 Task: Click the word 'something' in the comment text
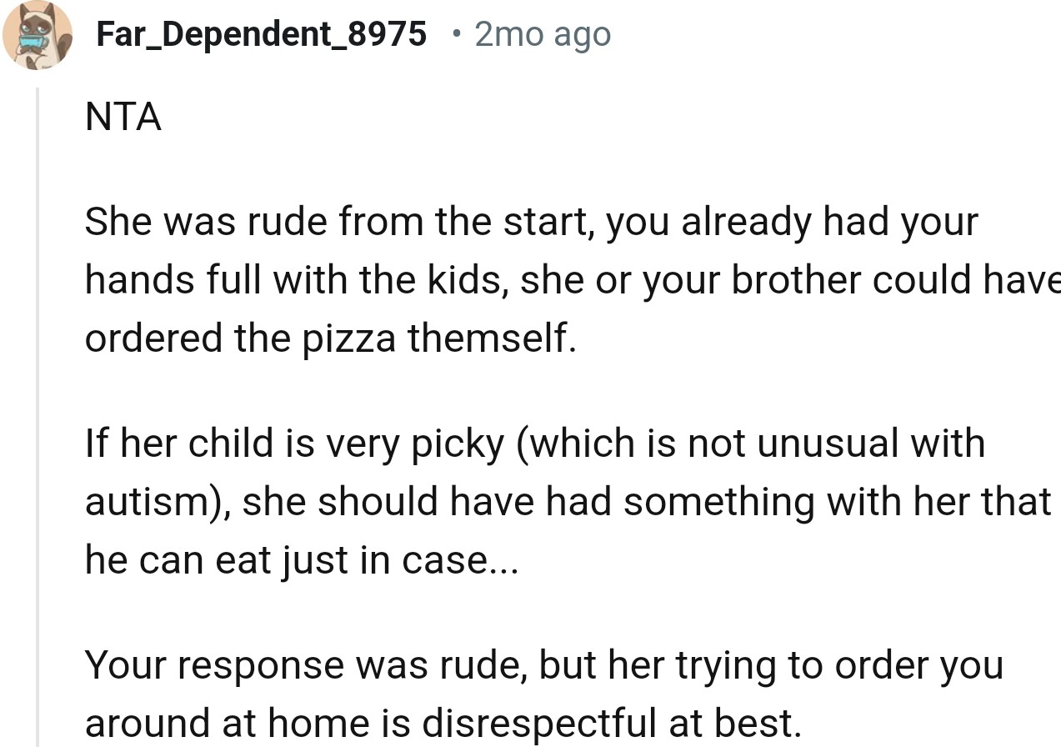point(718,503)
